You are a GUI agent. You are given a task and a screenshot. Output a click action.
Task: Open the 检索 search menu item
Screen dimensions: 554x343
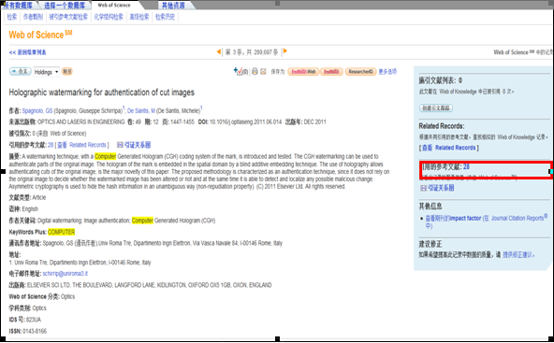point(12,17)
